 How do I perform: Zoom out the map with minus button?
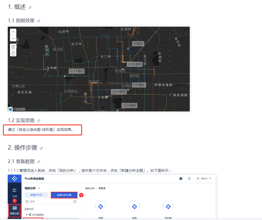pyautogui.click(x=13, y=38)
